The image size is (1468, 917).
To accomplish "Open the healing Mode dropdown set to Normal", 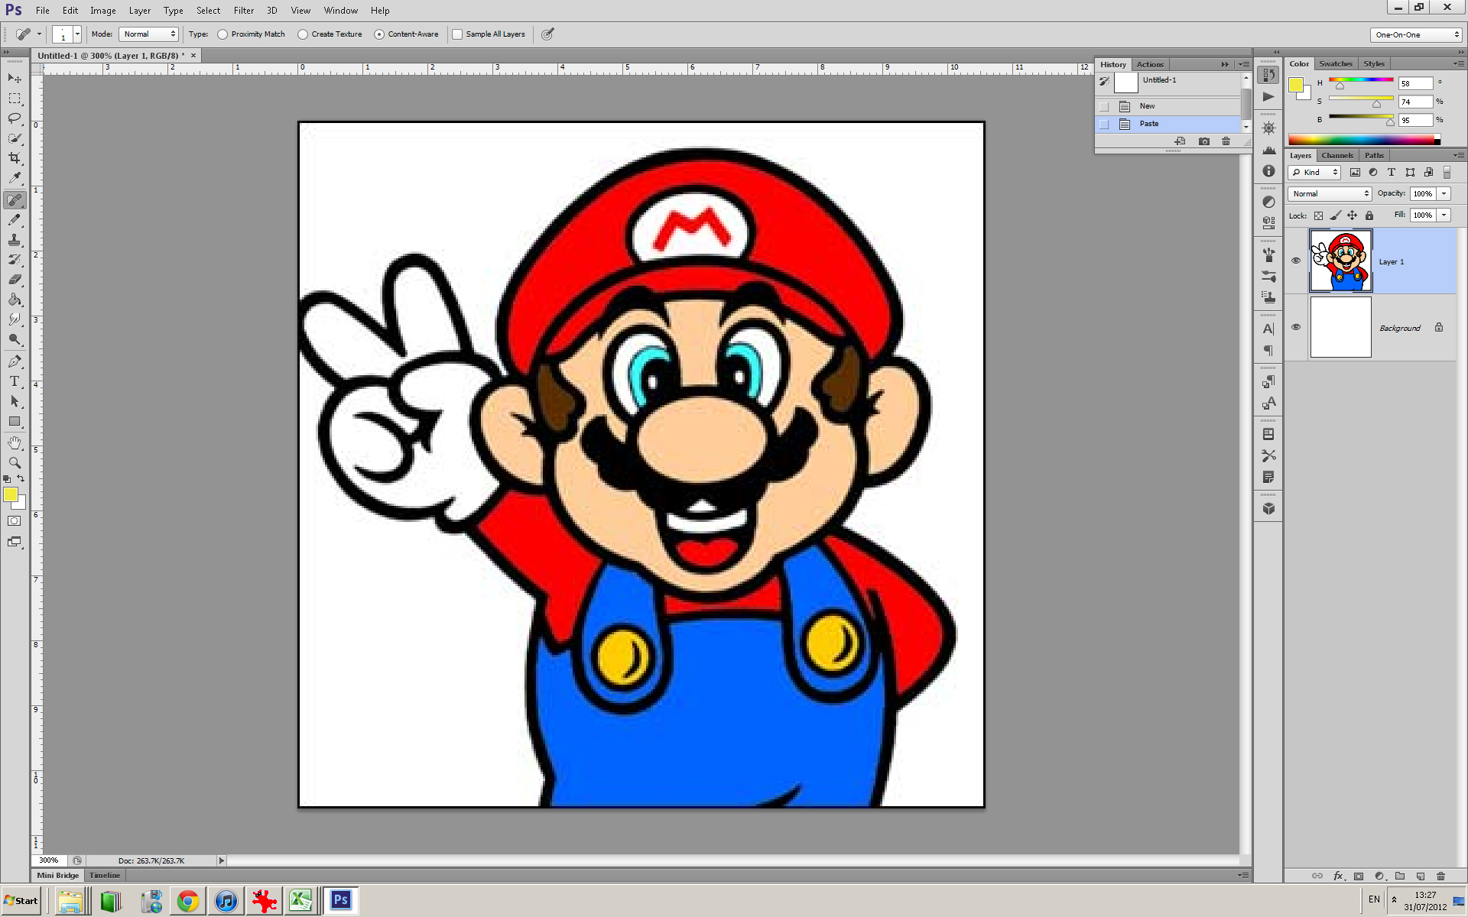I will tap(149, 34).
